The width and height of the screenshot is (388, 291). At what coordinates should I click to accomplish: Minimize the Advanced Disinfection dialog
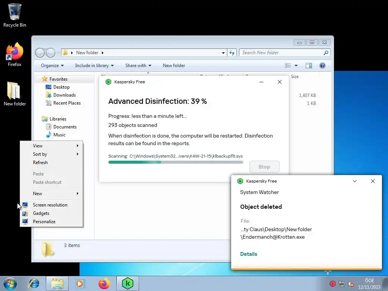click(x=261, y=82)
